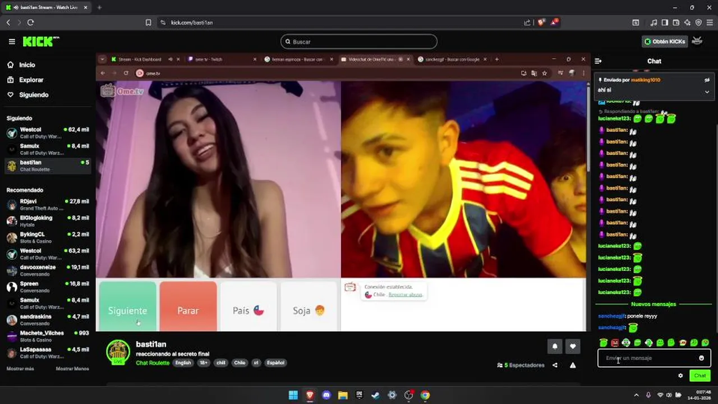
Task: Click the kick.com/basti1an address bar
Action: tap(191, 22)
